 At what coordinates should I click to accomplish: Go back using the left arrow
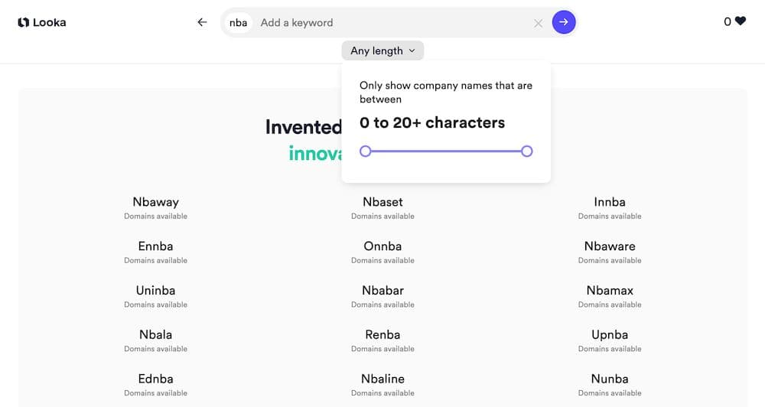(x=202, y=22)
